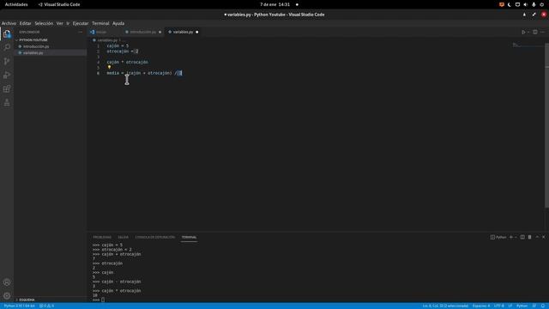Change indentation via Espacios: 4

481,306
